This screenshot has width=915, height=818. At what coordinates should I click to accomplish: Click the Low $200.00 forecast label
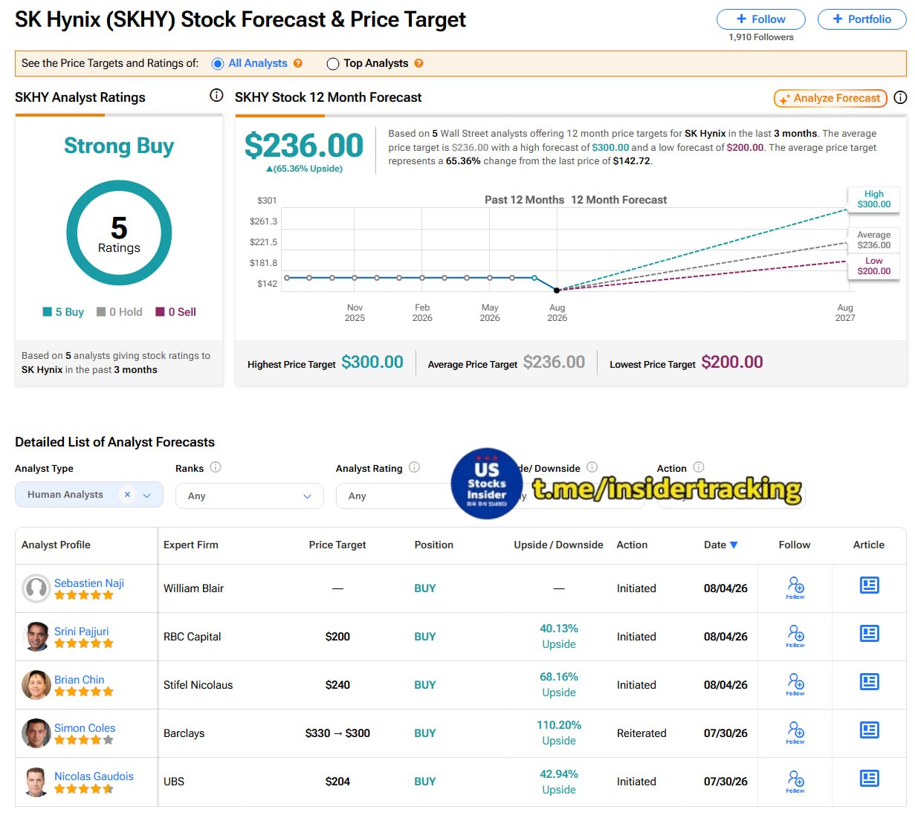874,266
